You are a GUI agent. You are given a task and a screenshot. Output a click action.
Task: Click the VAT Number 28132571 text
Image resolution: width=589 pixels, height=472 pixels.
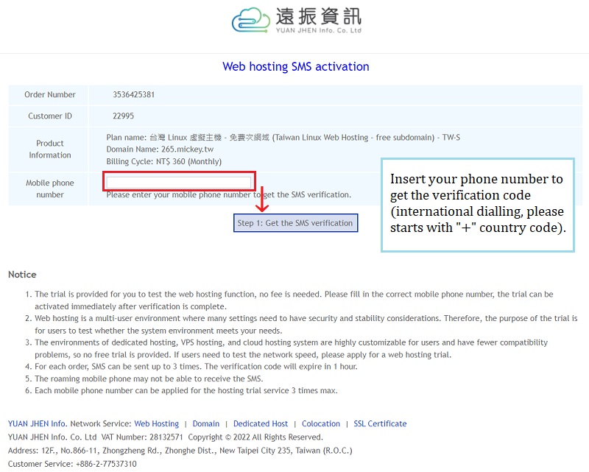[x=142, y=437]
